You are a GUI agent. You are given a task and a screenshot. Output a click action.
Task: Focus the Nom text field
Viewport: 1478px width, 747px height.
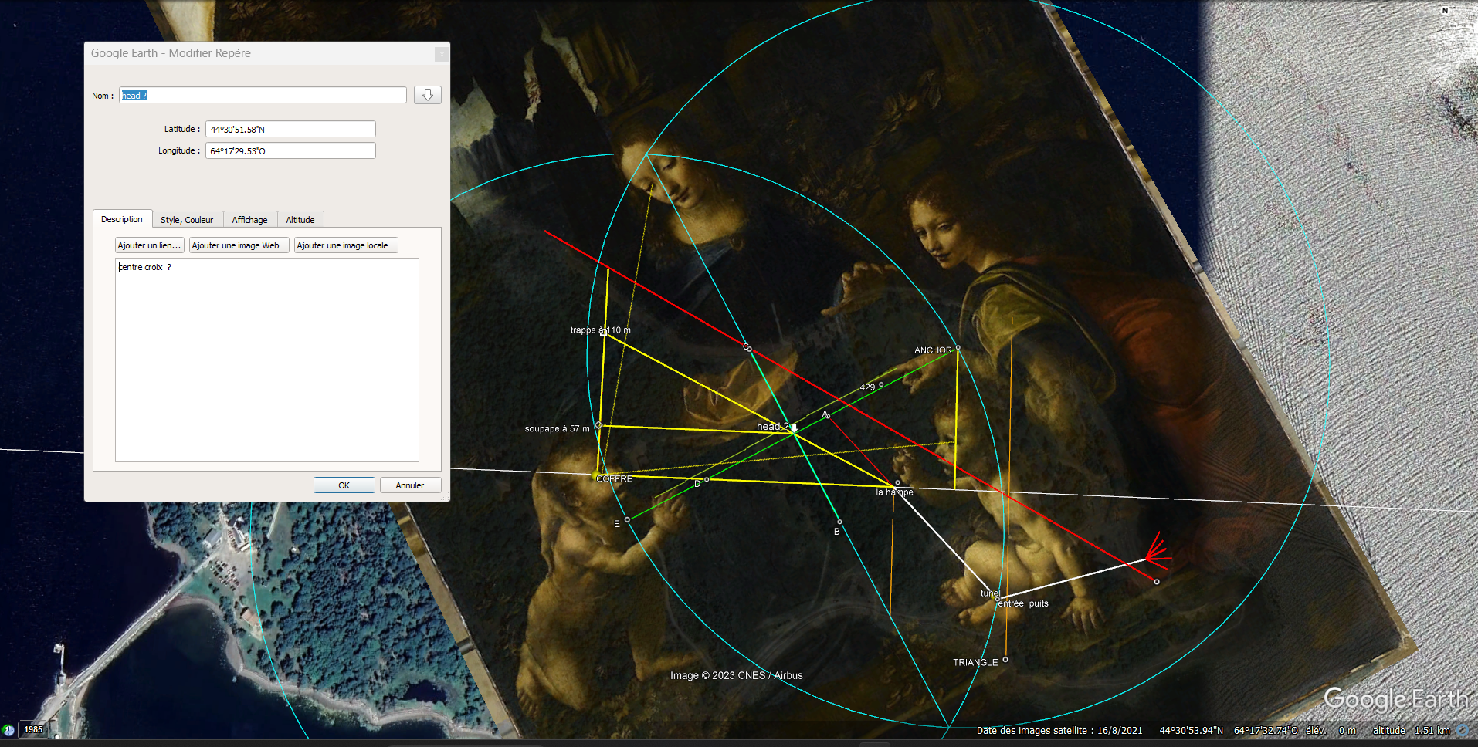coord(263,95)
